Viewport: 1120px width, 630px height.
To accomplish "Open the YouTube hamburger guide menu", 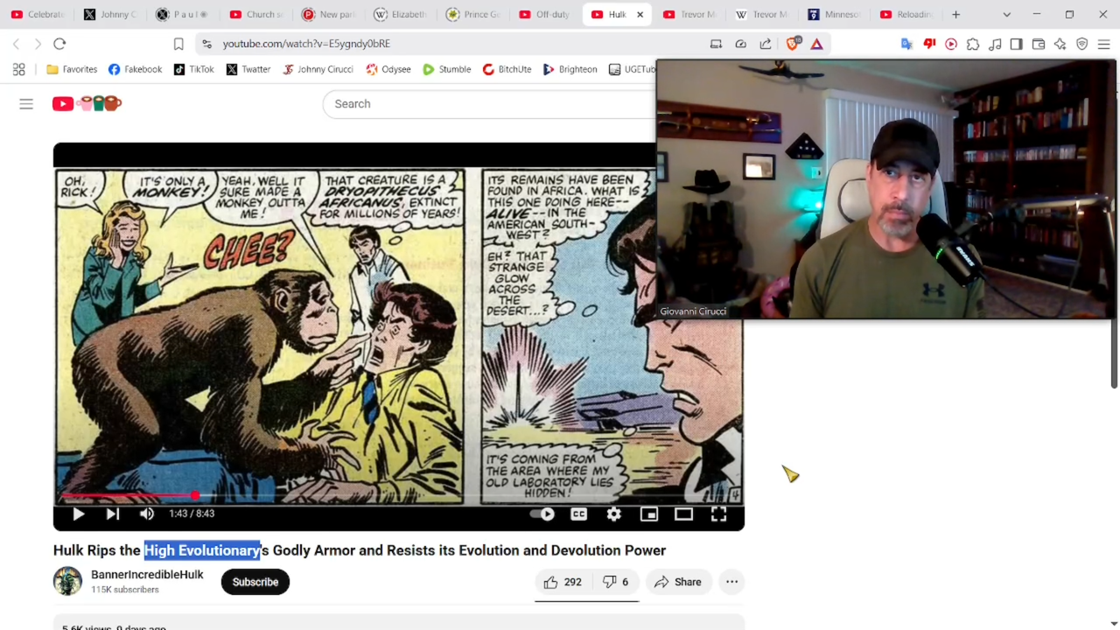I will 26,104.
